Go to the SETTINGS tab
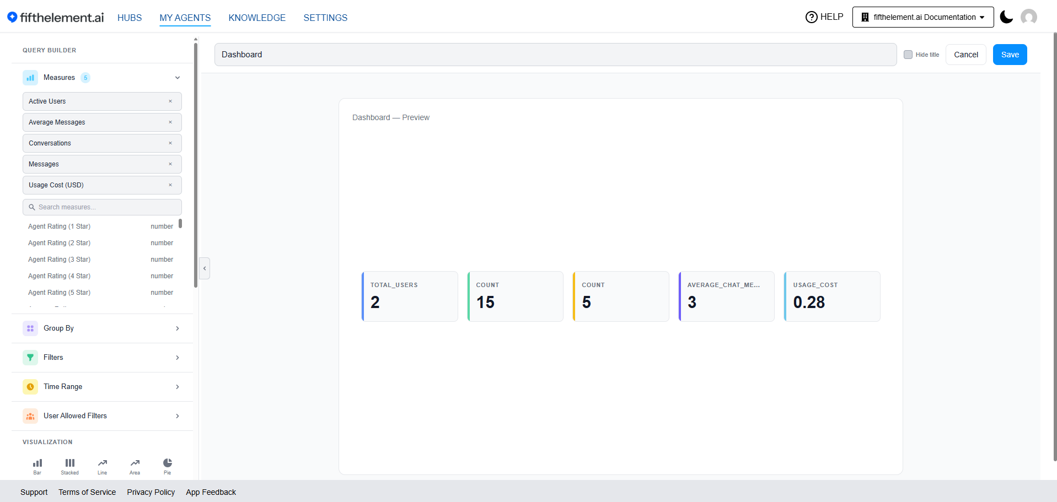1057x502 pixels. [x=325, y=18]
